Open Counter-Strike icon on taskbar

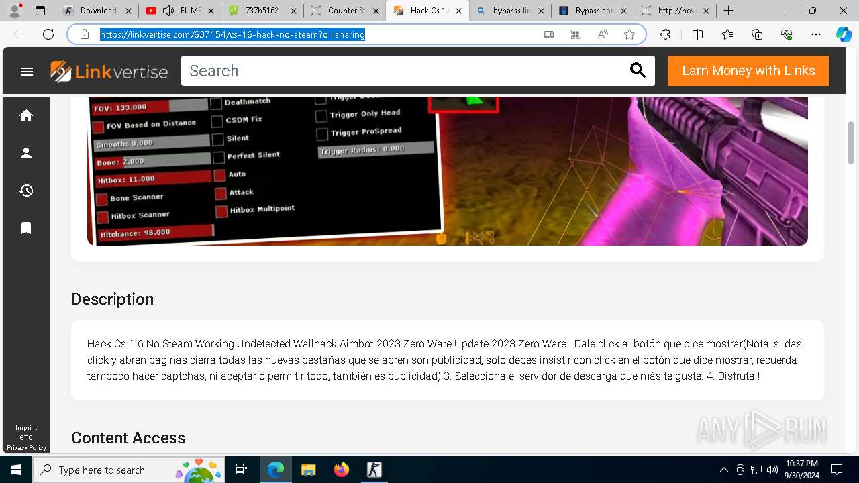click(x=374, y=470)
